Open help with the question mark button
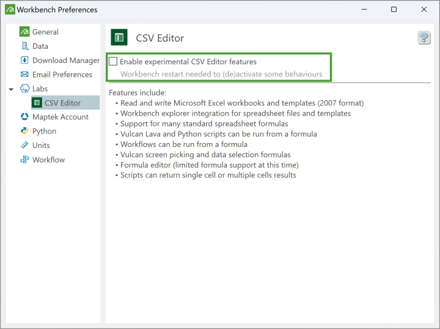Image resolution: width=440 pixels, height=329 pixels. tap(424, 38)
